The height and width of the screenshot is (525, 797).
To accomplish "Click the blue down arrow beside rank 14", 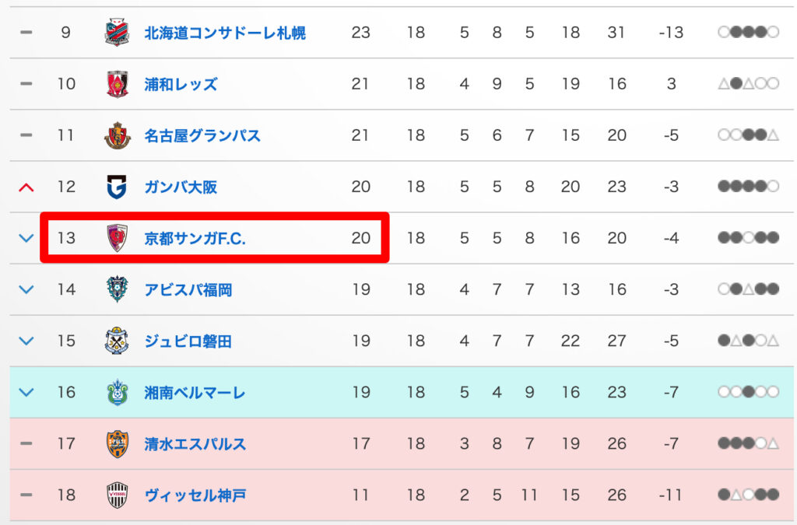I will (x=26, y=289).
